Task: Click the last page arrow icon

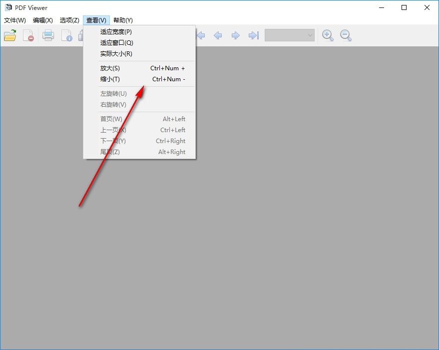Action: pos(254,35)
